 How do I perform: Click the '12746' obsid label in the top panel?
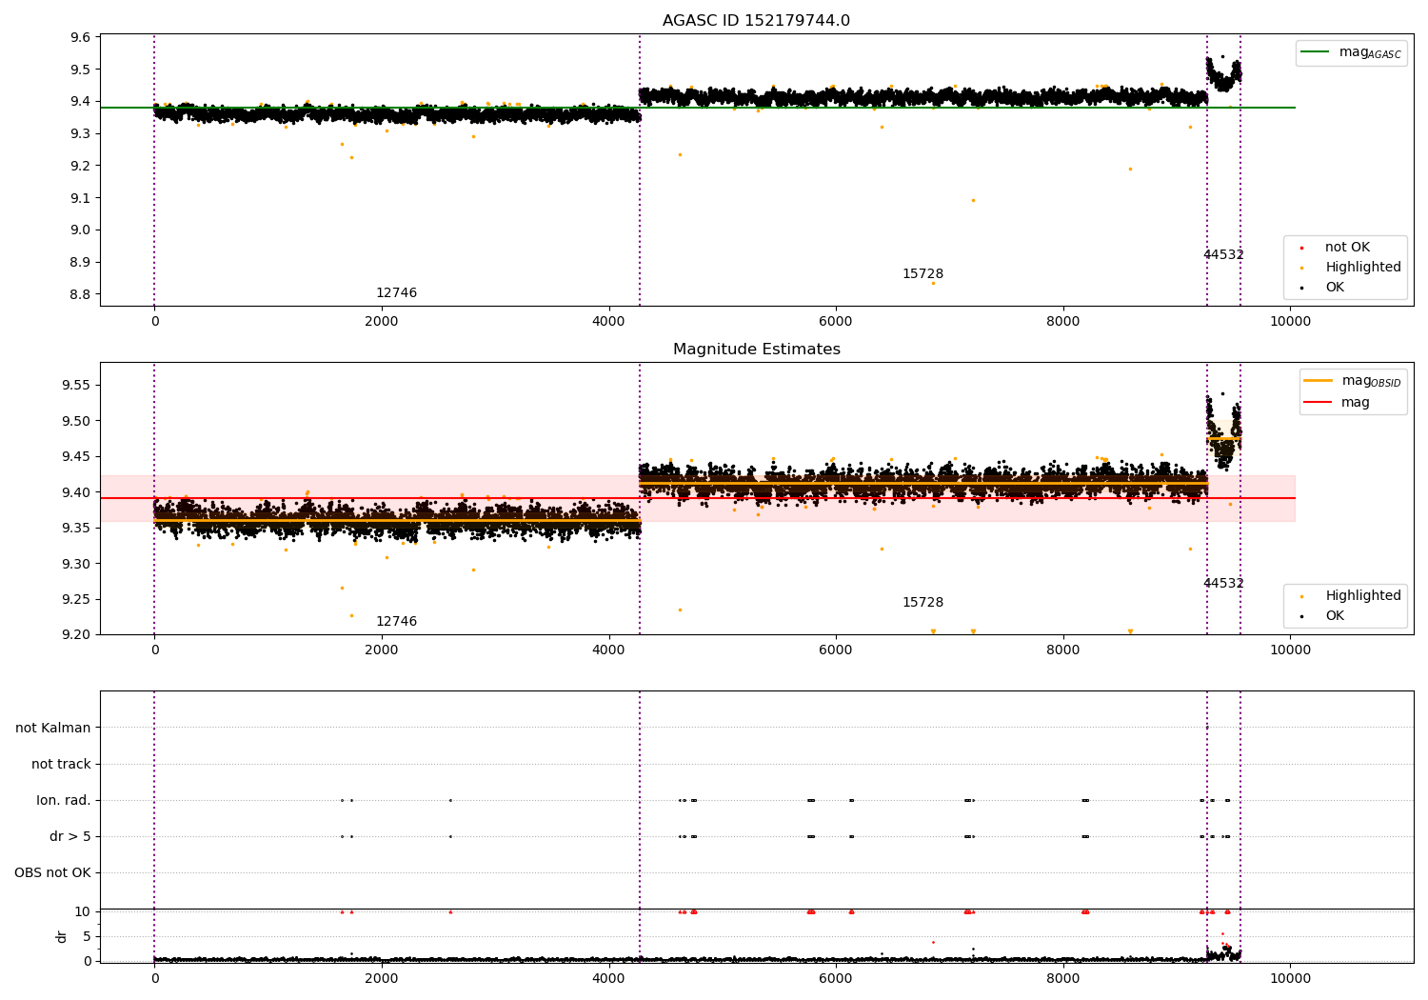tap(396, 293)
